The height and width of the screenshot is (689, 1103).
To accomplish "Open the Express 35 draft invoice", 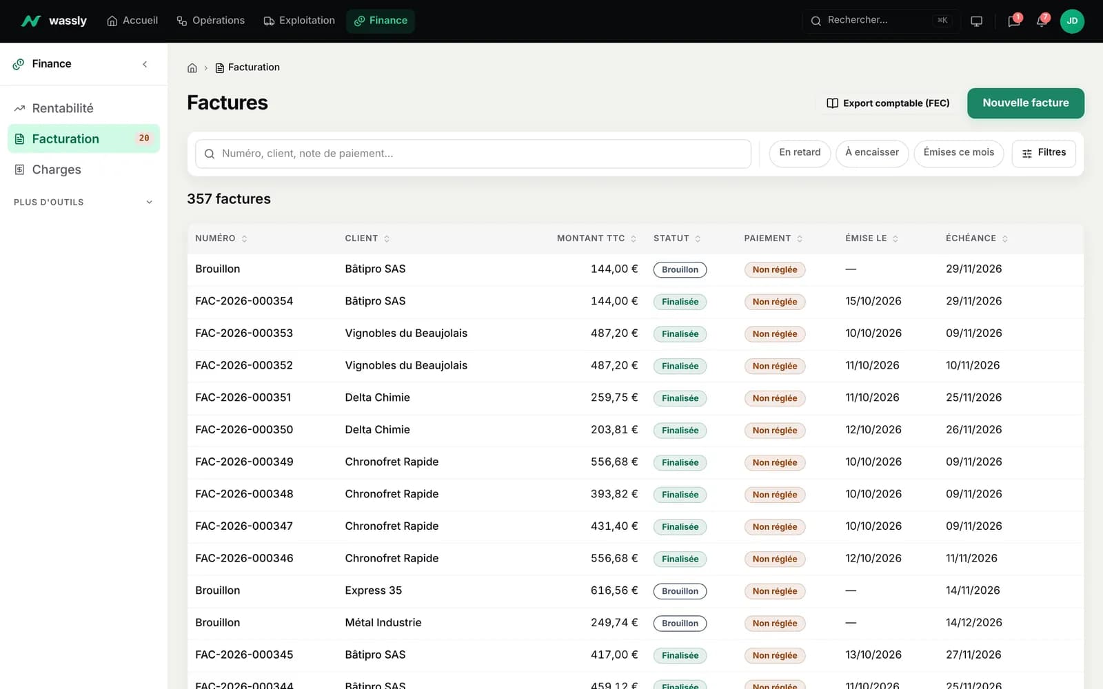I will tap(635, 591).
